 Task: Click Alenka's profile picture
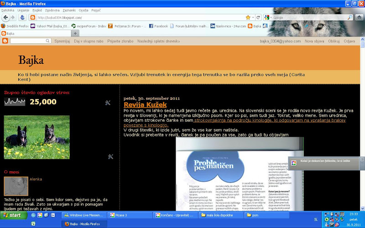16,186
